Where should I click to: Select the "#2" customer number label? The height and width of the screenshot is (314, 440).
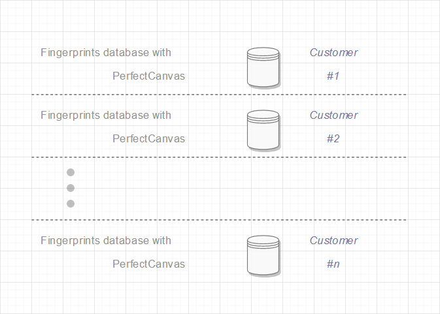click(x=333, y=138)
